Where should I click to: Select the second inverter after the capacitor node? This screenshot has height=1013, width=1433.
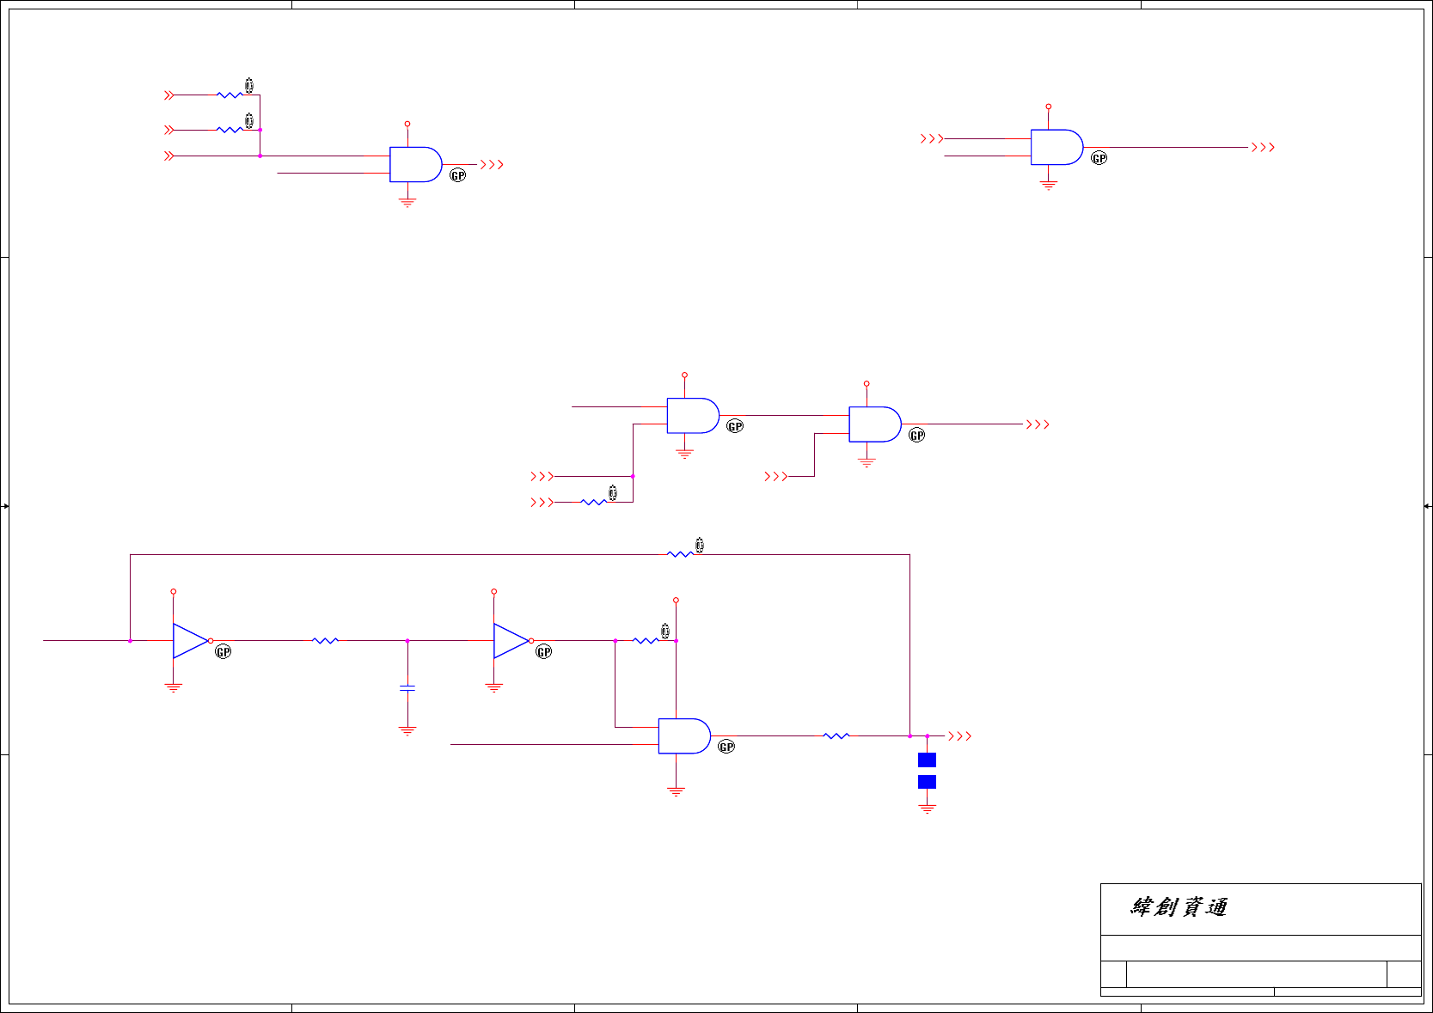pos(513,641)
